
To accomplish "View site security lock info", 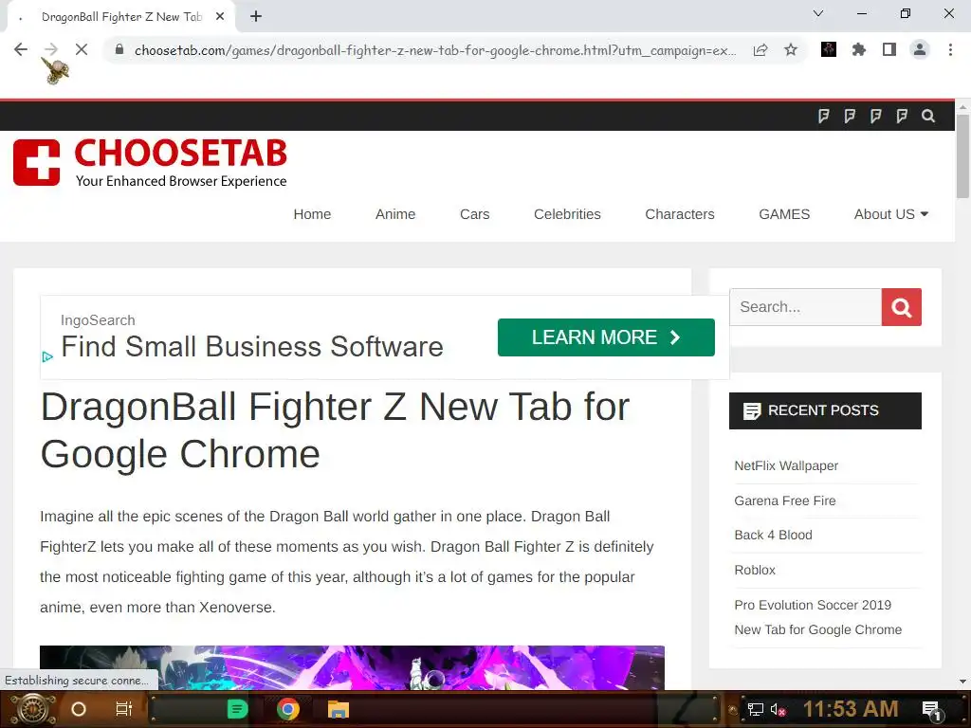I will [119, 49].
